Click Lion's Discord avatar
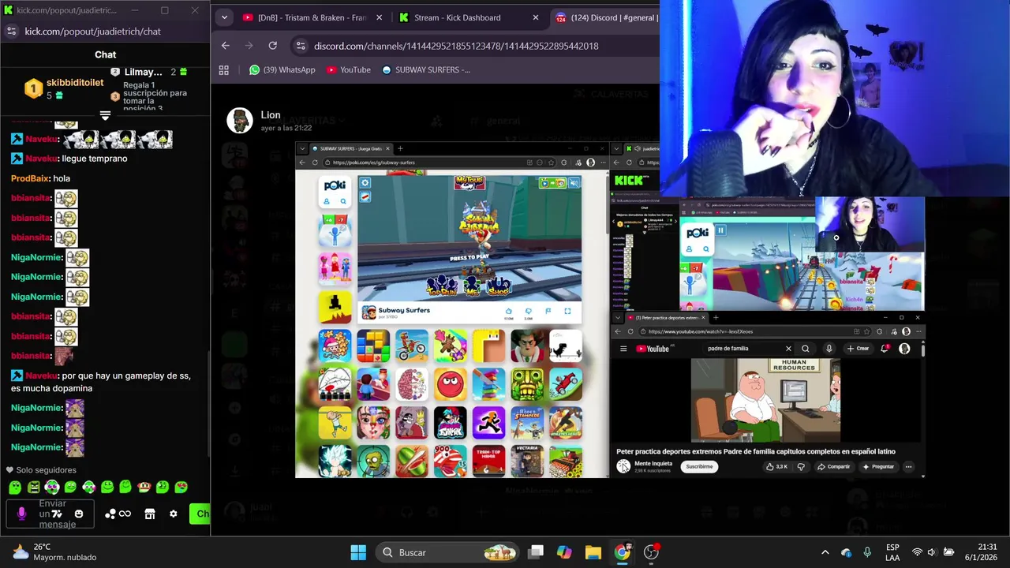 coord(240,120)
